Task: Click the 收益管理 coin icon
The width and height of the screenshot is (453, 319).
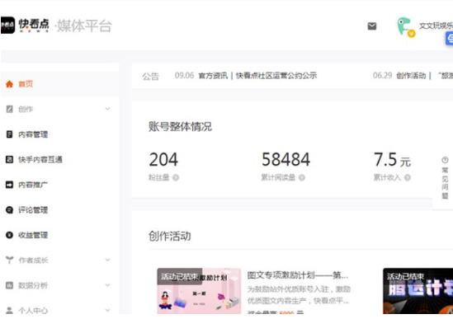Action: (x=9, y=235)
